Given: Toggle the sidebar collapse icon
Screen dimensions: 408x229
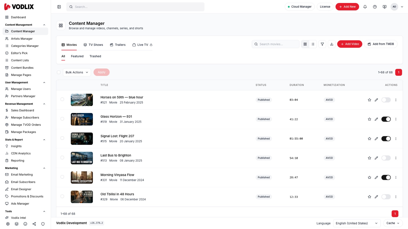Looking at the screenshot, I should pyautogui.click(x=59, y=7).
